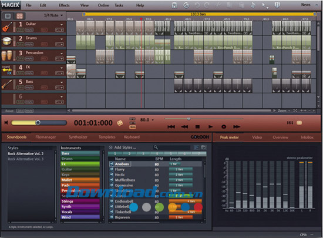Open the Percussion track menu arrow
Viewport: 323px width, 238px height.
[62, 53]
